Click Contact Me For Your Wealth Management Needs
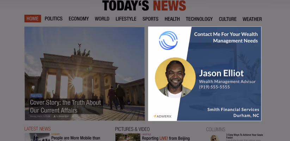Screen dimensions: 290x141 [x=226, y=37]
